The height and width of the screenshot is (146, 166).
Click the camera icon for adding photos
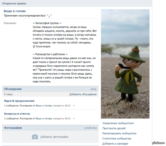tap(35, 137)
